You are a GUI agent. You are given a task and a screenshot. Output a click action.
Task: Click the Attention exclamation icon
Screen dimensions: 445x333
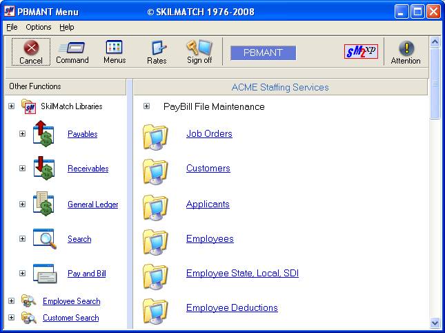pos(406,48)
